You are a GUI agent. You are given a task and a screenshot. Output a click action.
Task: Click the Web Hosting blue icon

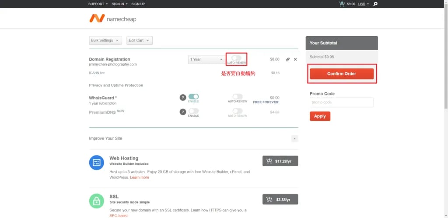[97, 163]
